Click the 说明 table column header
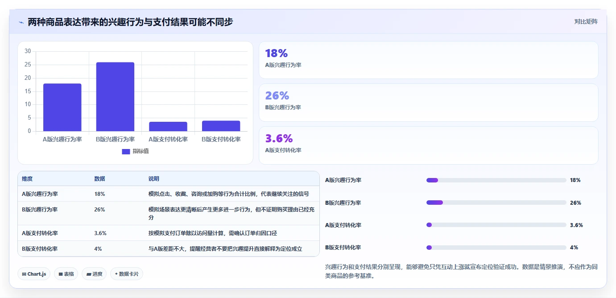 (154, 178)
